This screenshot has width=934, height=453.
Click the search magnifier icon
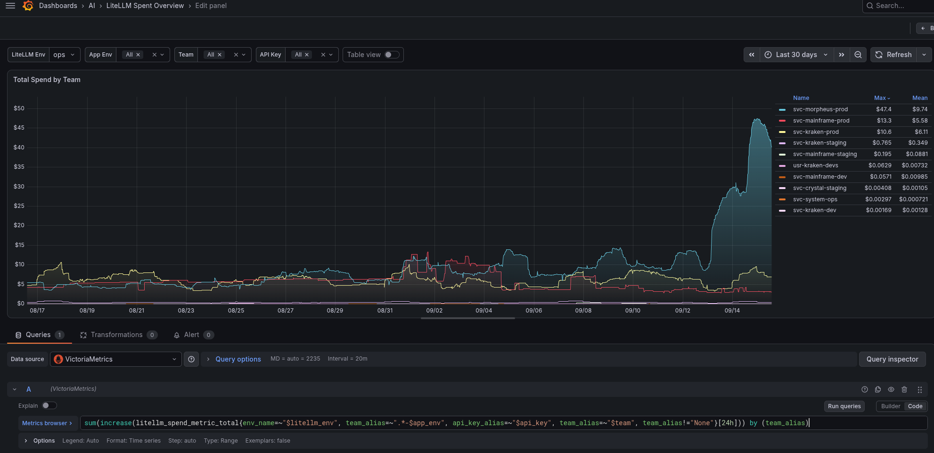[870, 6]
